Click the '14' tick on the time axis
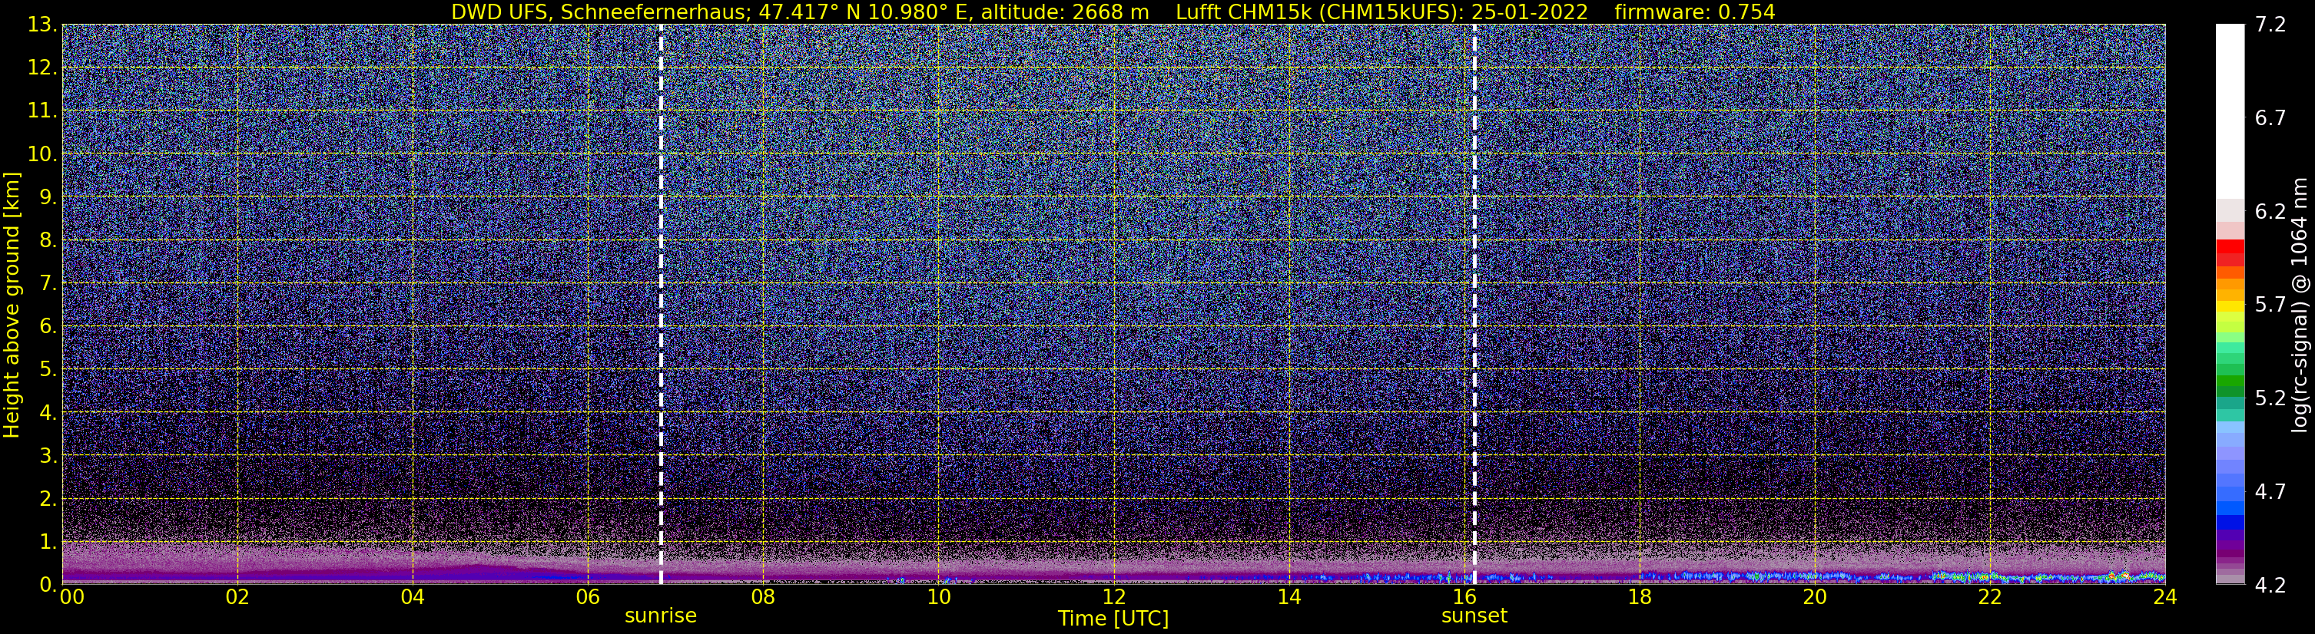 (1289, 598)
